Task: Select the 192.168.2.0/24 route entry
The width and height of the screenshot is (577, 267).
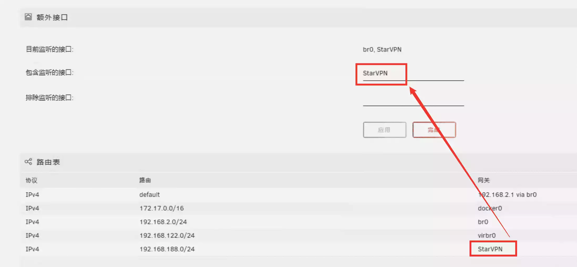Action: click(163, 222)
